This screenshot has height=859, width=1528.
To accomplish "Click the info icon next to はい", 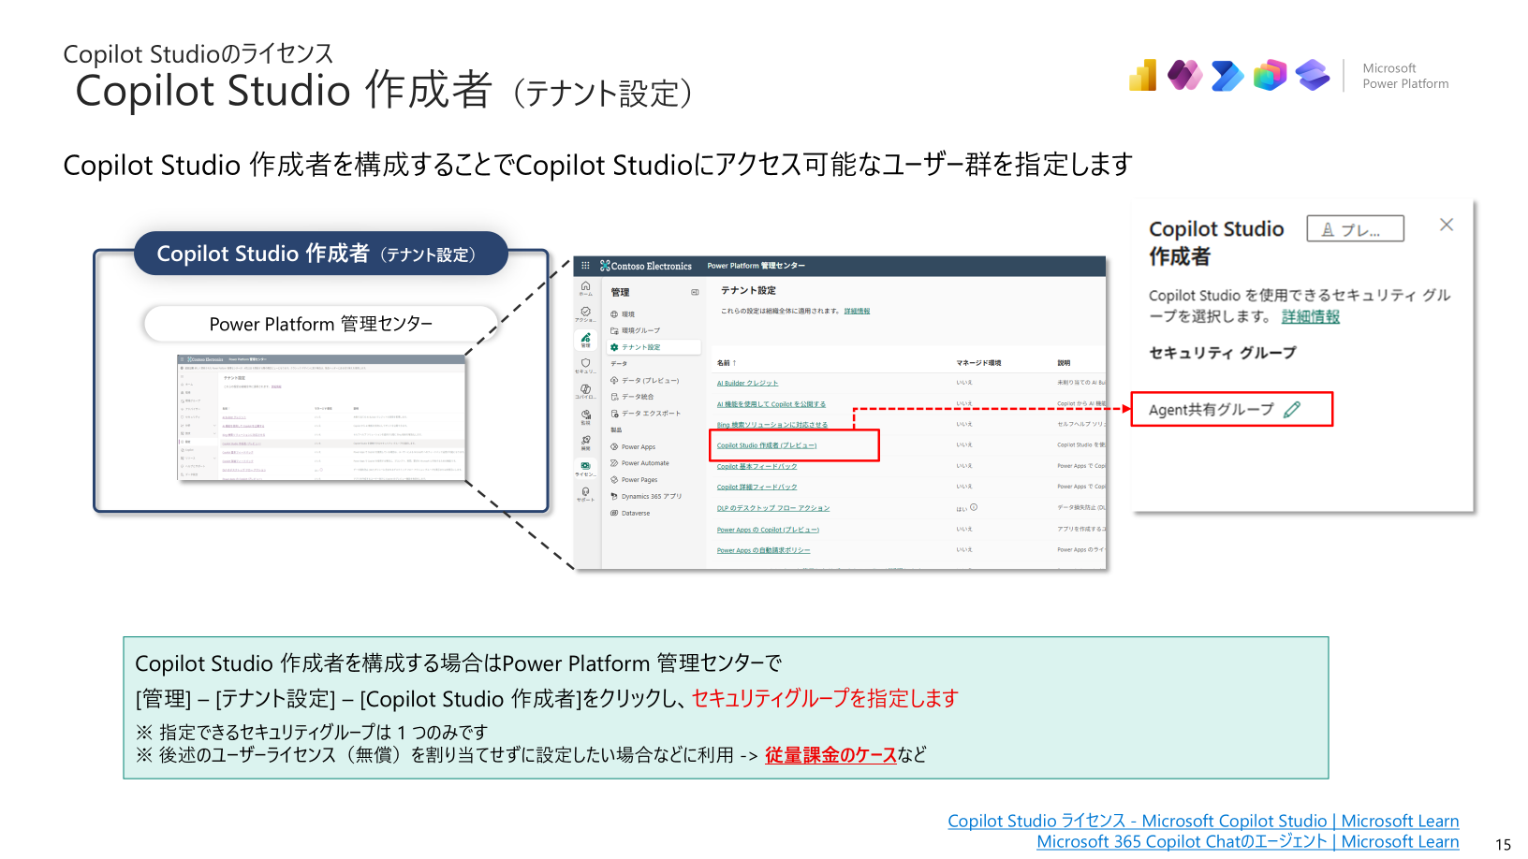I will (974, 507).
